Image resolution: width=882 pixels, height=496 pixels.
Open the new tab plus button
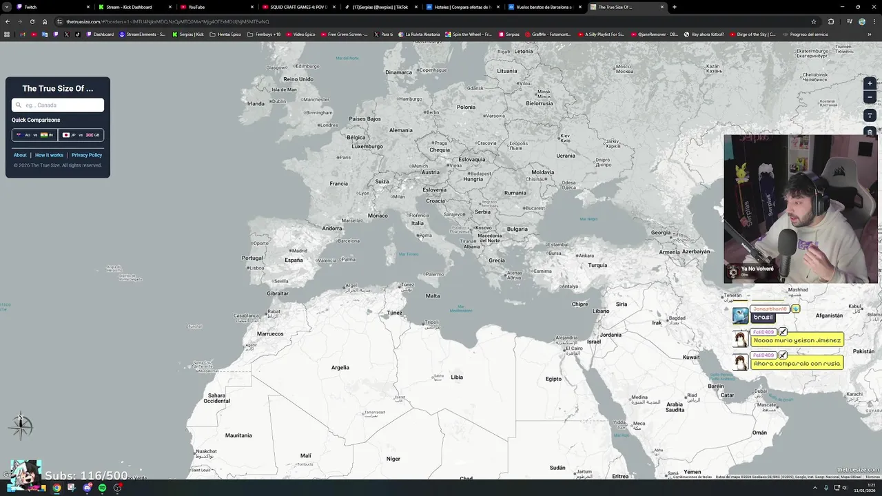click(674, 7)
